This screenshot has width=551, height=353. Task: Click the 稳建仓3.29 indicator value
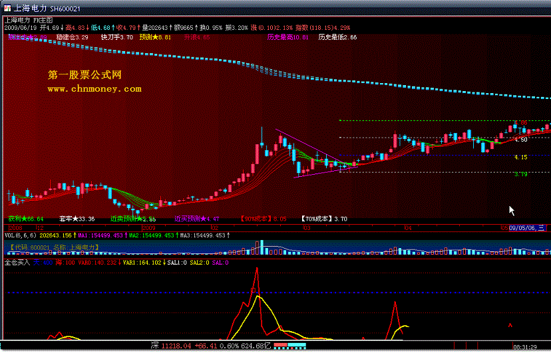[72, 37]
